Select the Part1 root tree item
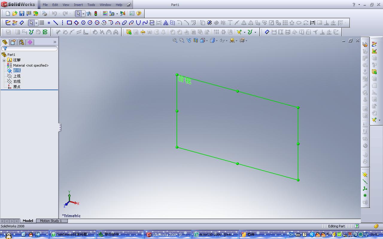Image resolution: width=383 pixels, height=239 pixels. coord(11,55)
